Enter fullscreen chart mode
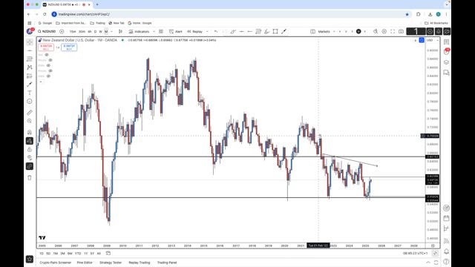 [x=393, y=31]
